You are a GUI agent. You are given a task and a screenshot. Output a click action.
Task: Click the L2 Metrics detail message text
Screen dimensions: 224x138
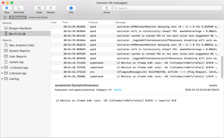coord(116,101)
